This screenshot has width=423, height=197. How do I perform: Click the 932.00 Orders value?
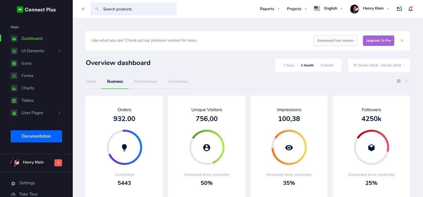point(124,119)
